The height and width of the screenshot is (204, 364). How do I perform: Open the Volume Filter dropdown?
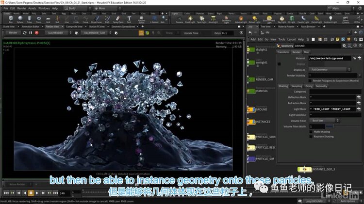pos(324,121)
